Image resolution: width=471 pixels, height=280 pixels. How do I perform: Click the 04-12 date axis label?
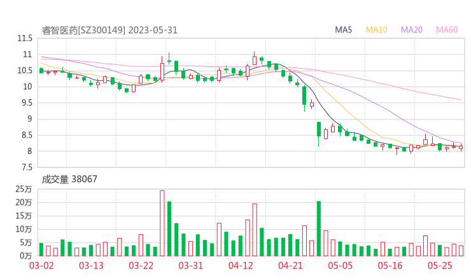point(241,265)
